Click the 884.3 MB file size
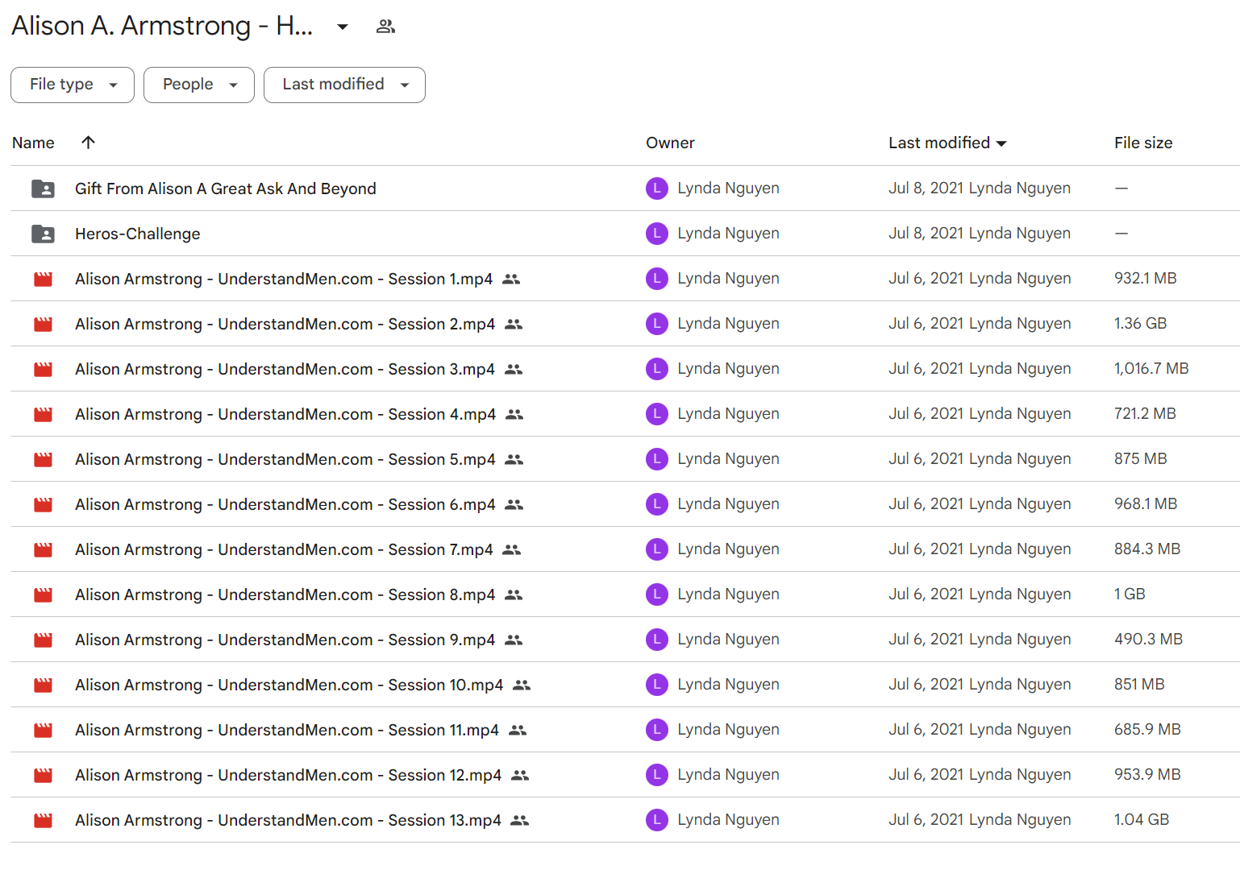1240x874 pixels. click(x=1147, y=549)
